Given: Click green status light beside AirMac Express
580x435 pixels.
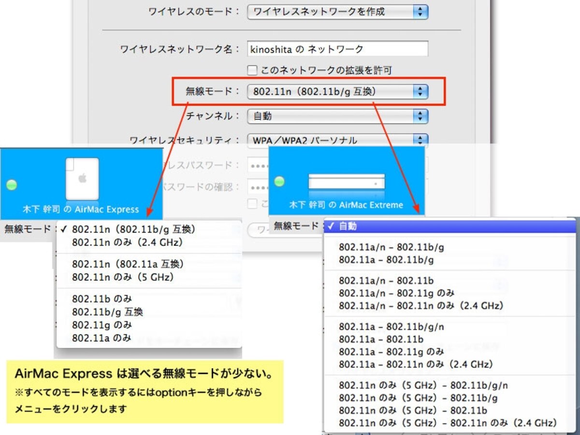Looking at the screenshot, I should point(11,184).
